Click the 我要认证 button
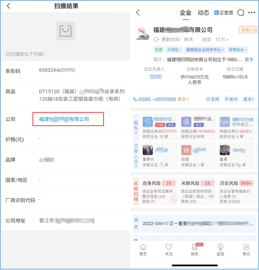 pyautogui.click(x=249, y=30)
